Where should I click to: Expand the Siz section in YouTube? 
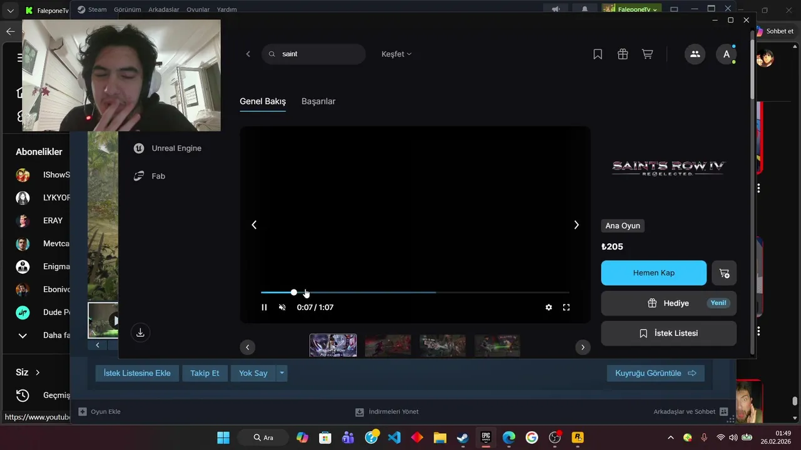click(28, 372)
